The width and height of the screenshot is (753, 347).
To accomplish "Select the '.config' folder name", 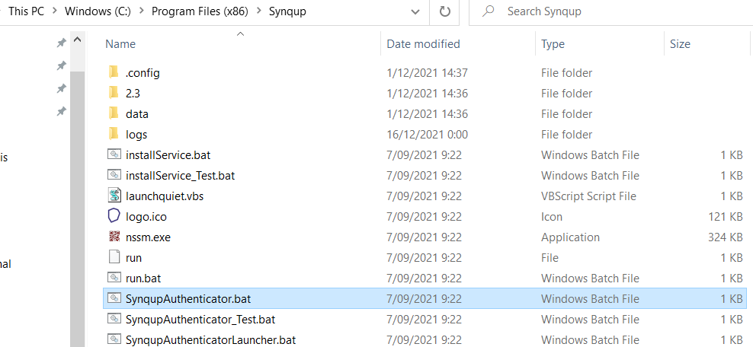I will (143, 73).
